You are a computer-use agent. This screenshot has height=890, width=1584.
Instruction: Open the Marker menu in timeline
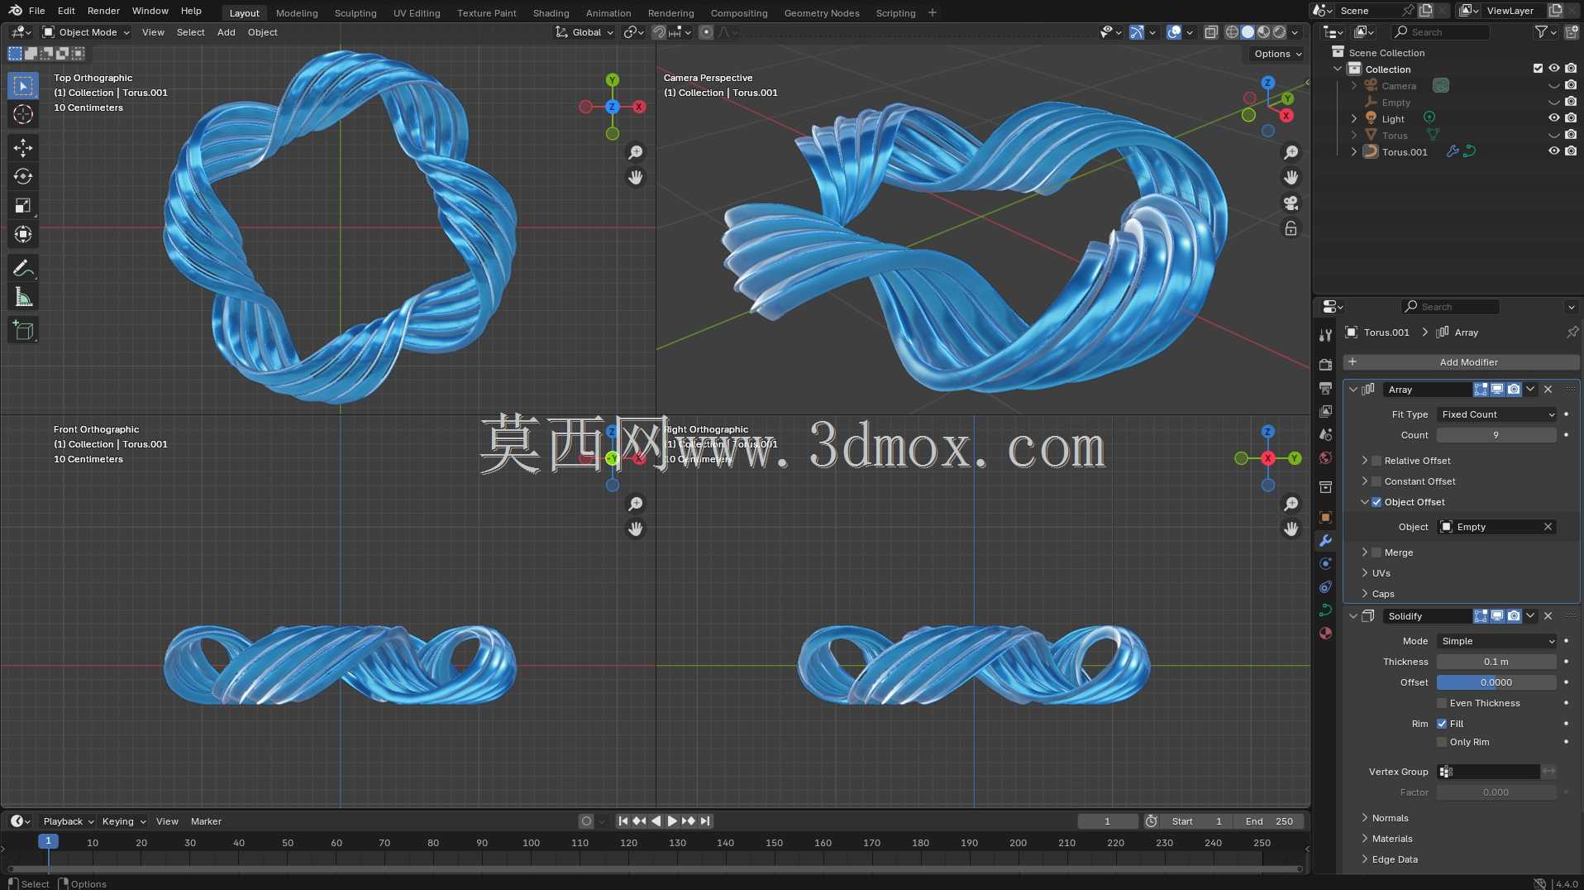[x=206, y=821]
